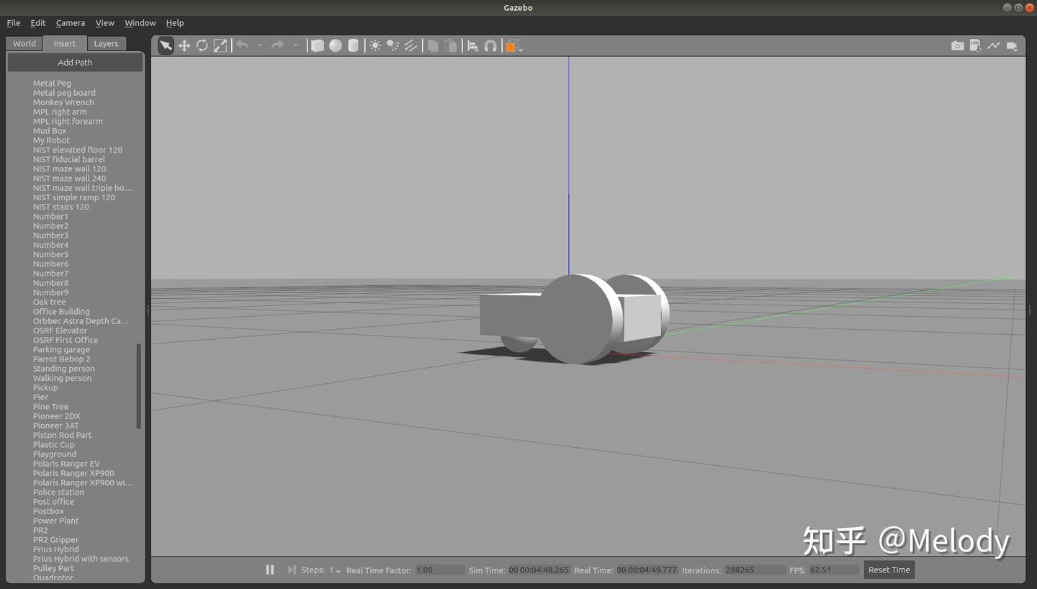Pause the running simulation
Screen dimensions: 1037x589
tap(270, 570)
